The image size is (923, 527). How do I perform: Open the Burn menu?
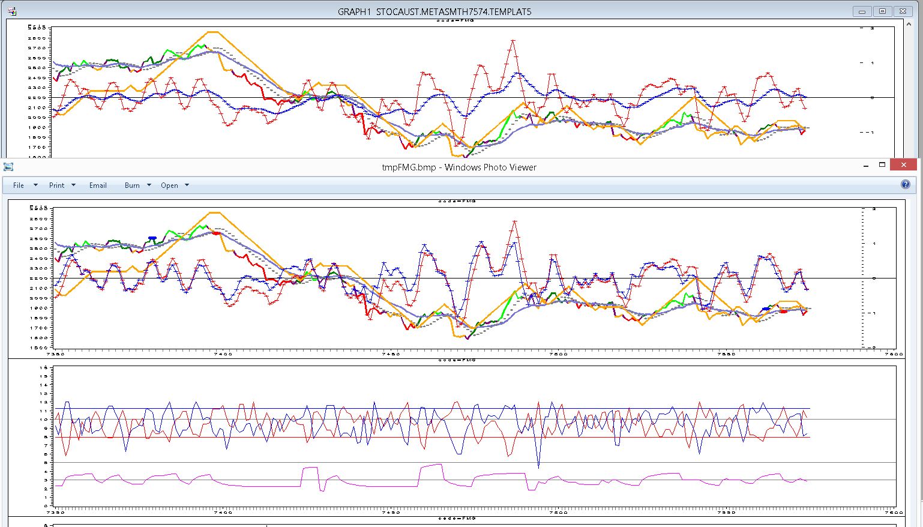pyautogui.click(x=132, y=185)
